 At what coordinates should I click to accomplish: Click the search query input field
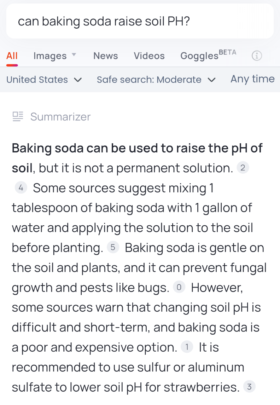pyautogui.click(x=140, y=21)
